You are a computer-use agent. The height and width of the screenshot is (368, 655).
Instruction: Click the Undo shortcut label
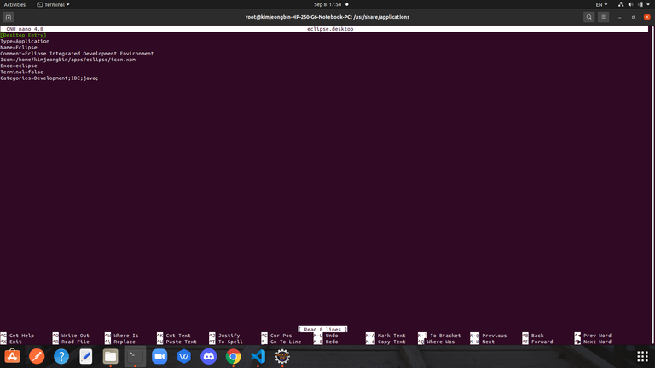pyautogui.click(x=332, y=336)
